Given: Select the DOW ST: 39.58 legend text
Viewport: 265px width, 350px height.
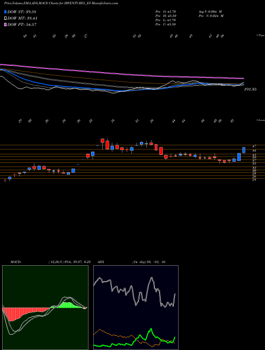Looking at the screenshot, I should (22, 12).
